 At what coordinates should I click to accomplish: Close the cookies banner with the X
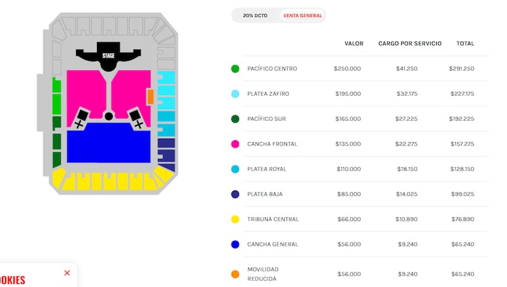(67, 273)
